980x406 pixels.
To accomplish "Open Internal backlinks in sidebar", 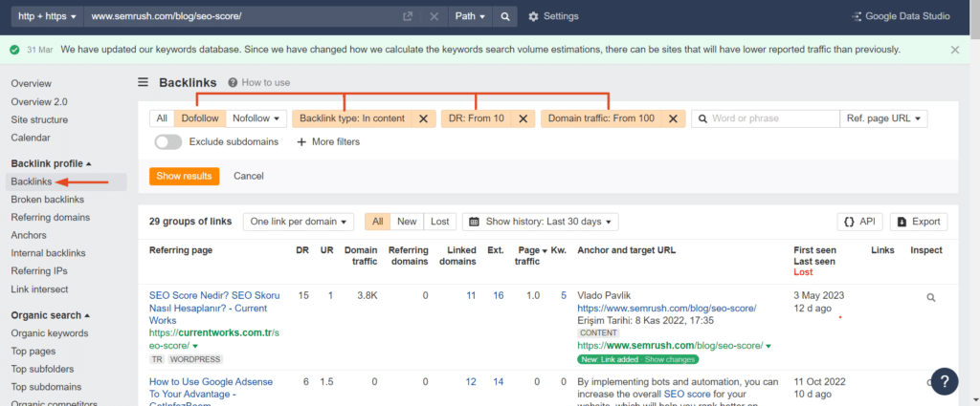I will (x=48, y=253).
